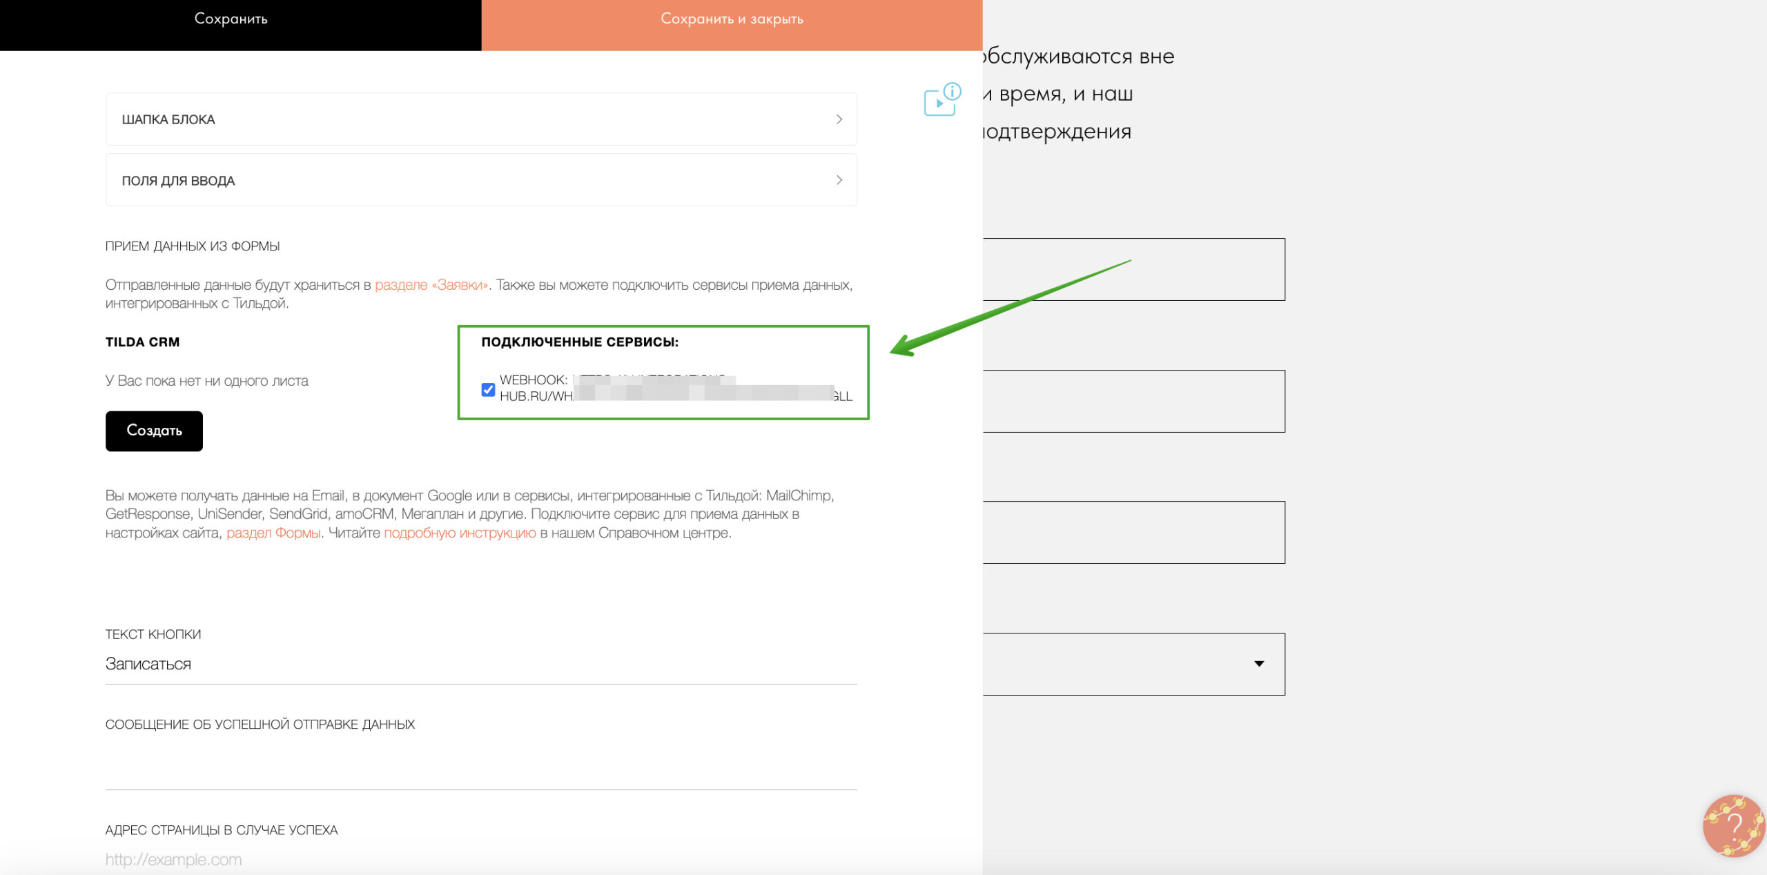
Task: Open the раздел «Заявки» link
Action: click(x=431, y=284)
